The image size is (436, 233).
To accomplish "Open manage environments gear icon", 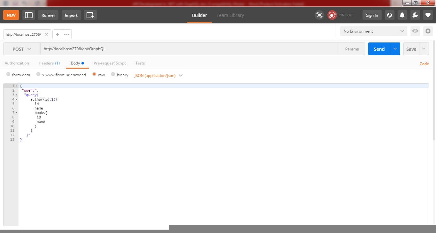I will tap(428, 31).
